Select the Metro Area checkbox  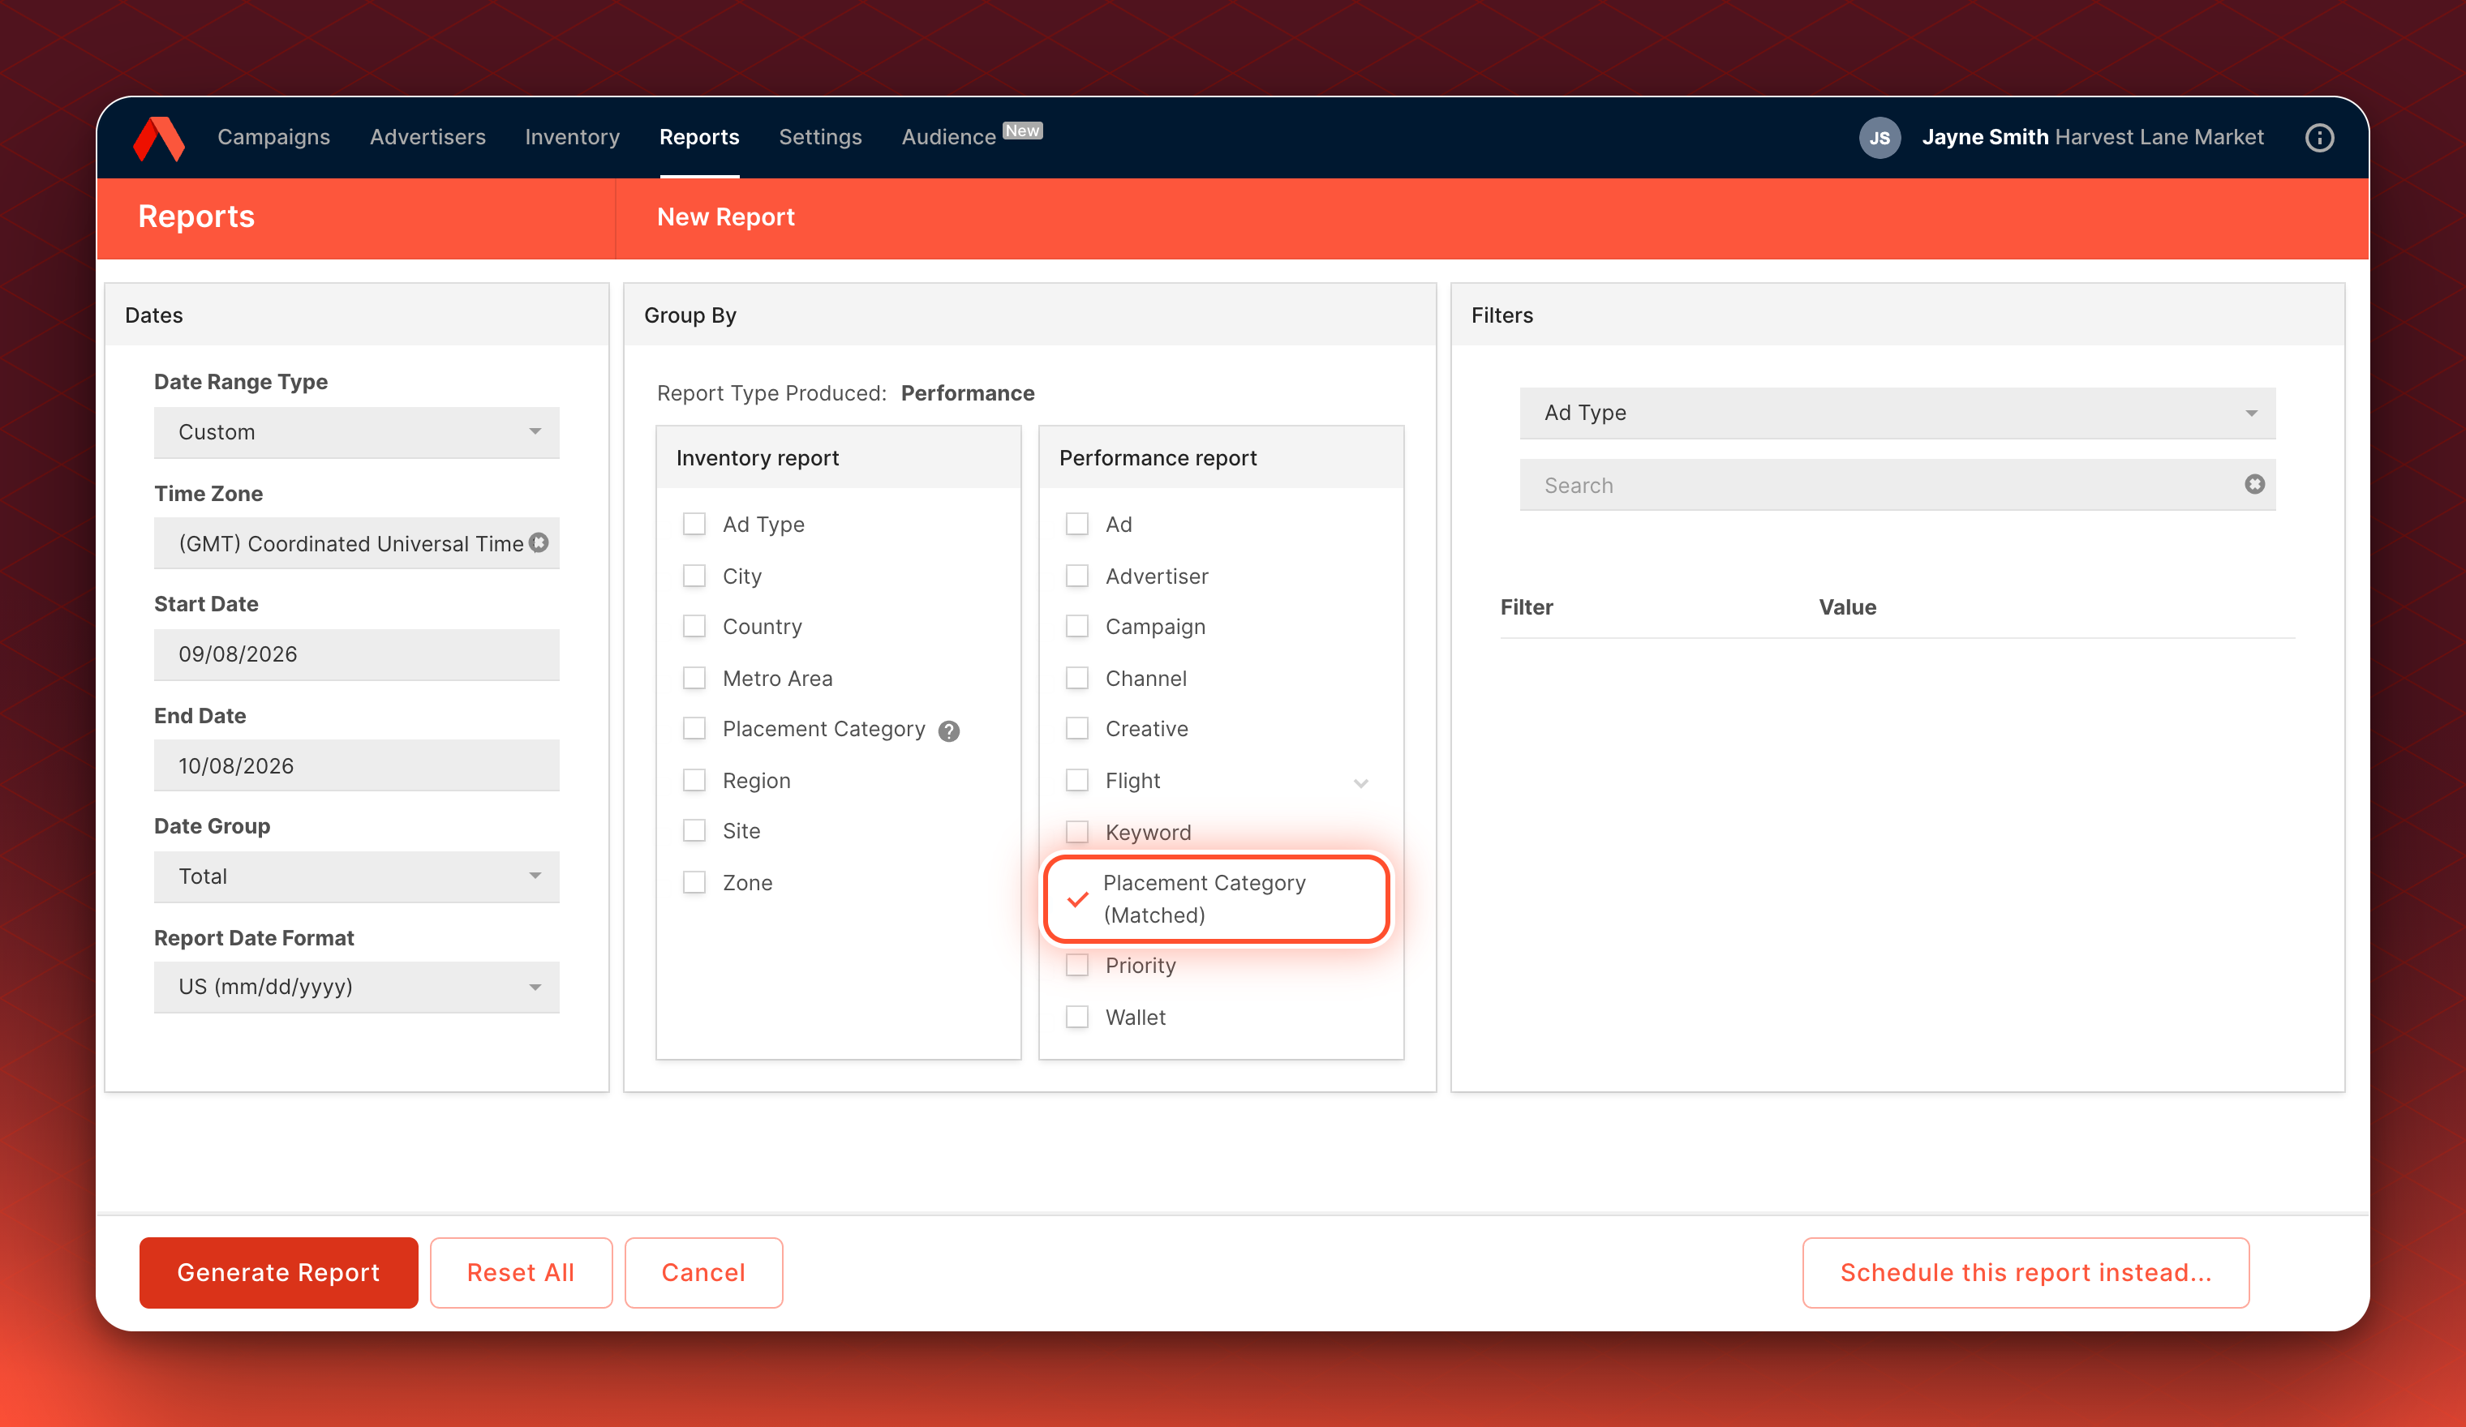click(x=694, y=678)
